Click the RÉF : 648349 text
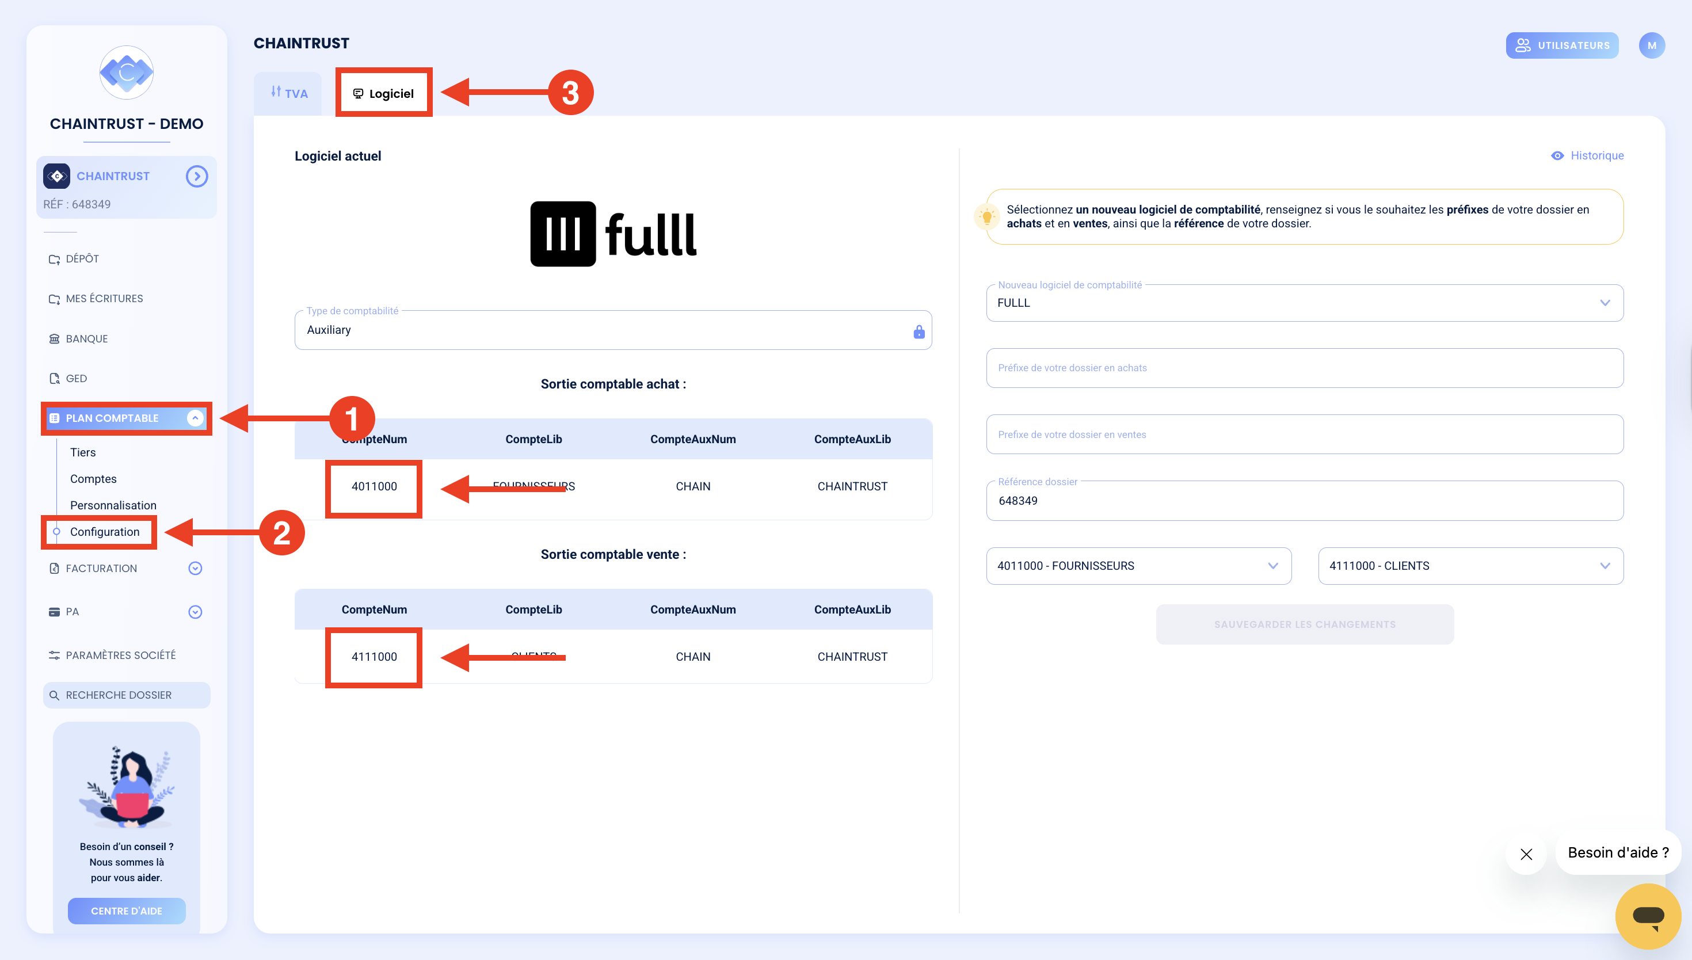Viewport: 1692px width, 960px height. point(77,204)
